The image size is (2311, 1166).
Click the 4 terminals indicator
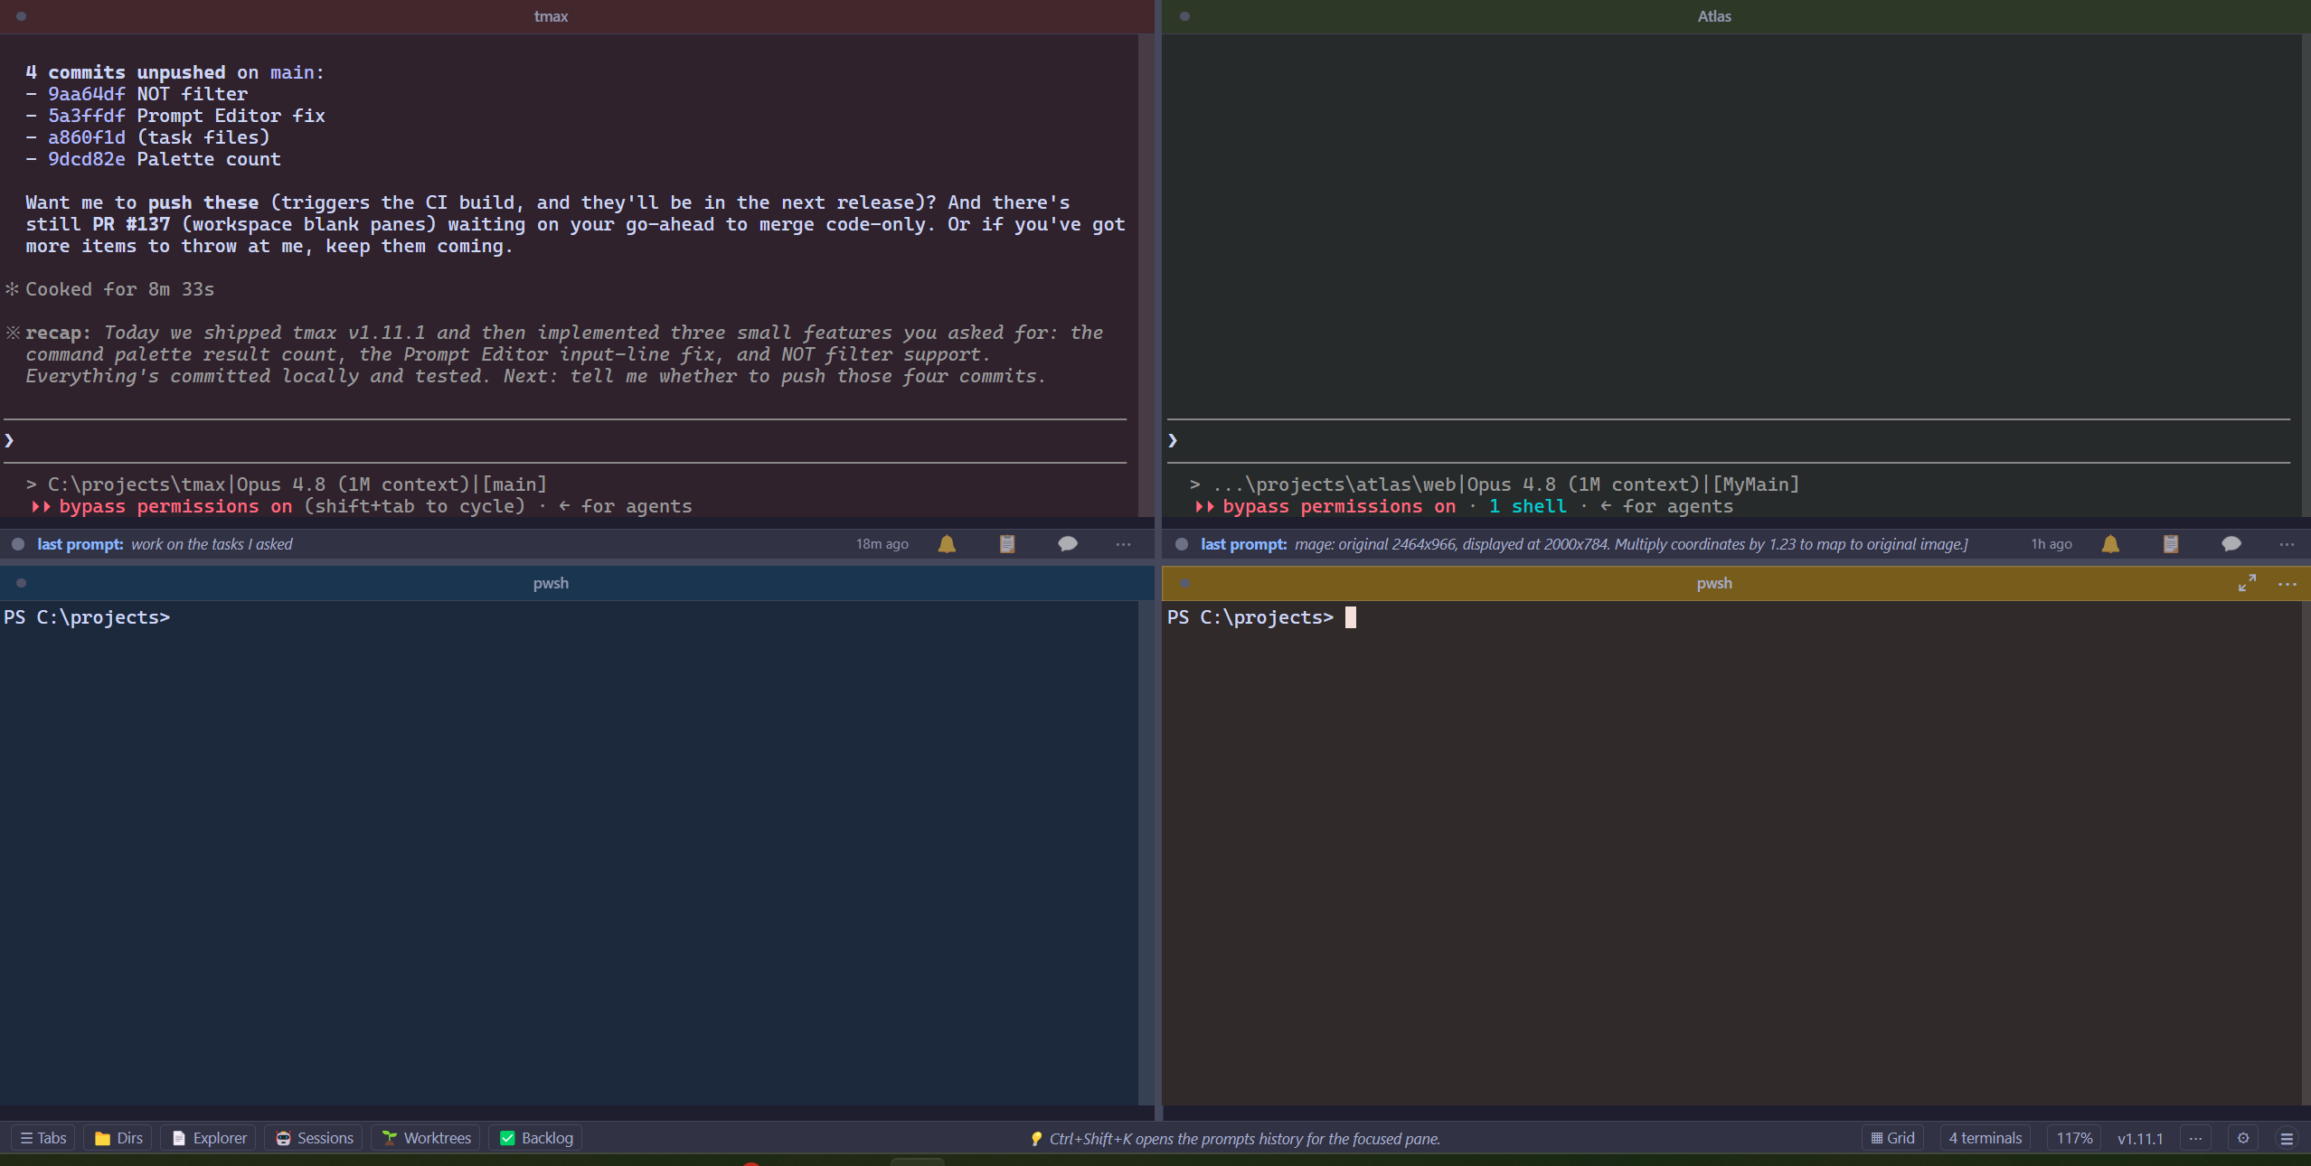pyautogui.click(x=1986, y=1138)
